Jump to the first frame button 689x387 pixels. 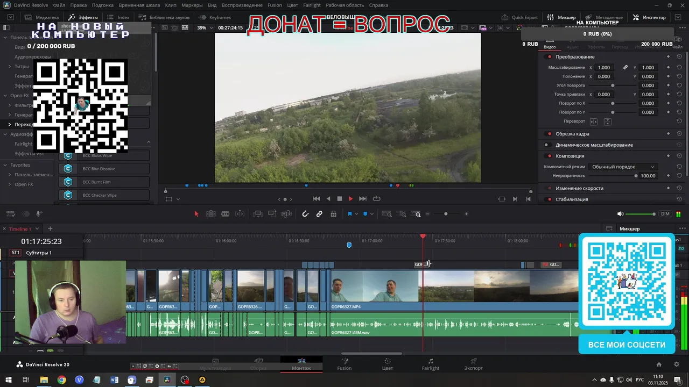point(317,199)
